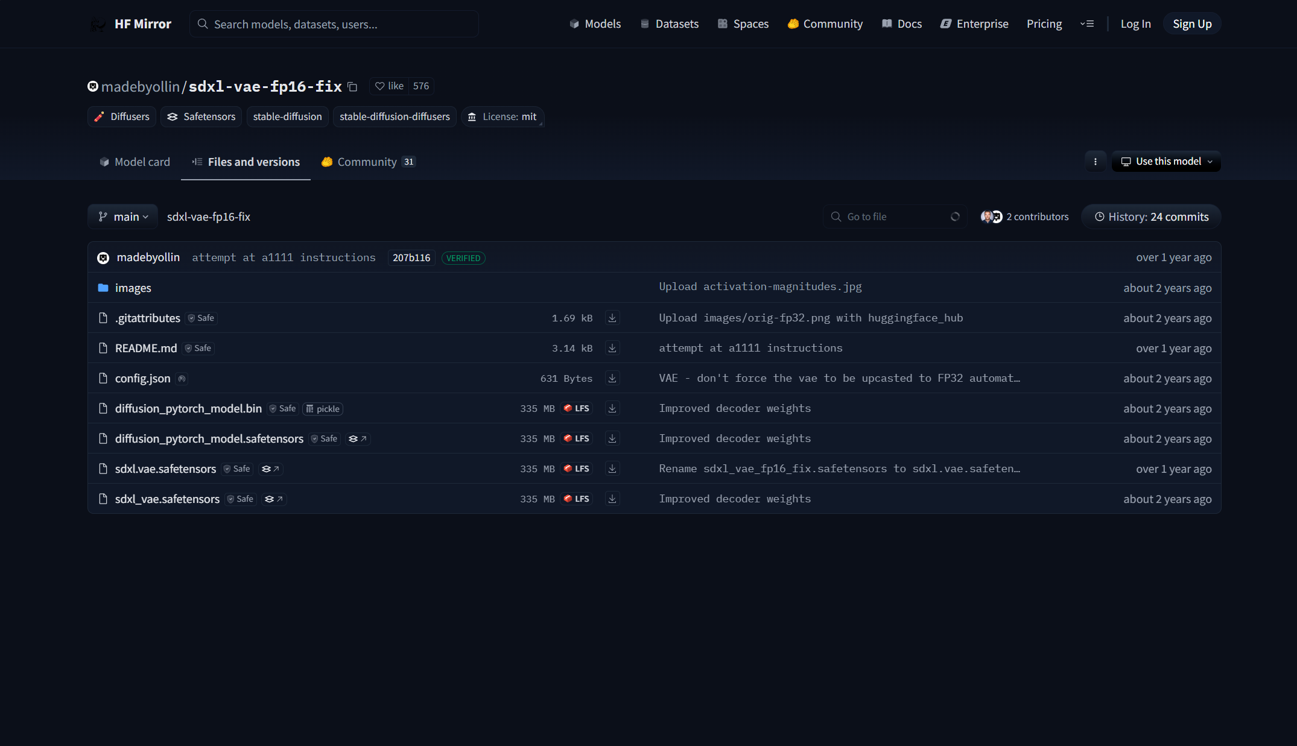1297x746 pixels.
Task: Go to Models in the top navigation
Action: coord(595,24)
